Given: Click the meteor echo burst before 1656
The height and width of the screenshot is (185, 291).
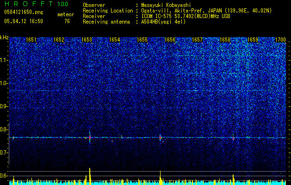Looking at the screenshot, I should point(161,138).
